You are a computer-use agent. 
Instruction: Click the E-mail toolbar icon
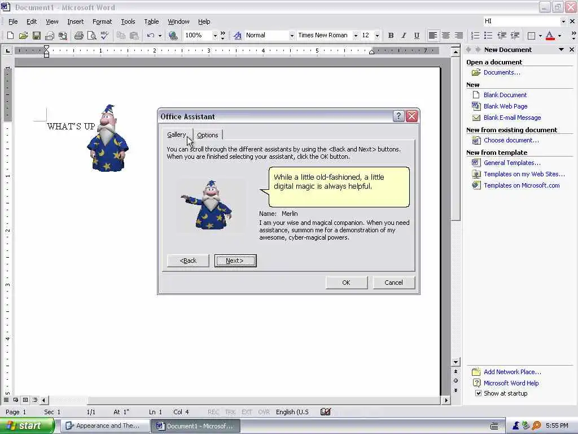pos(50,36)
